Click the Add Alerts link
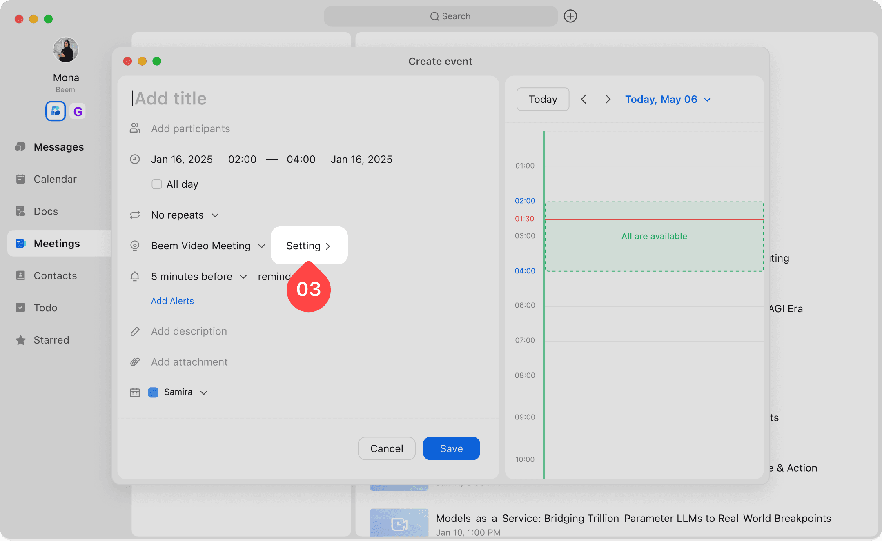 (172, 301)
